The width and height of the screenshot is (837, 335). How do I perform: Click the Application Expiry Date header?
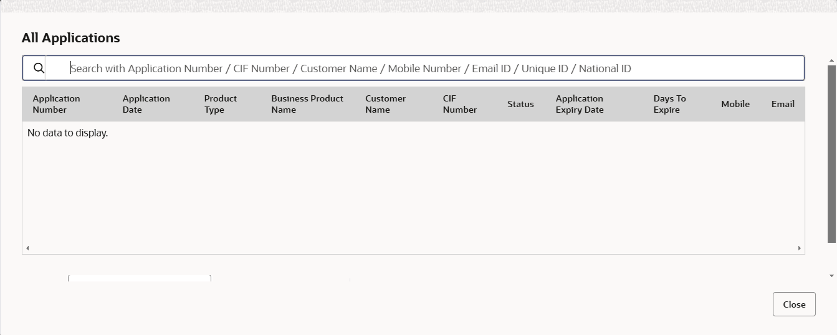[x=580, y=104]
